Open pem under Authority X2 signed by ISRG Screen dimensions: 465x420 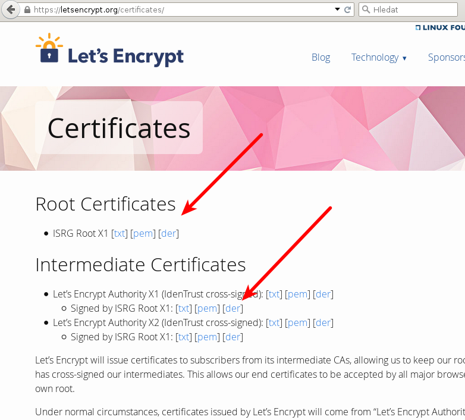[x=207, y=337]
